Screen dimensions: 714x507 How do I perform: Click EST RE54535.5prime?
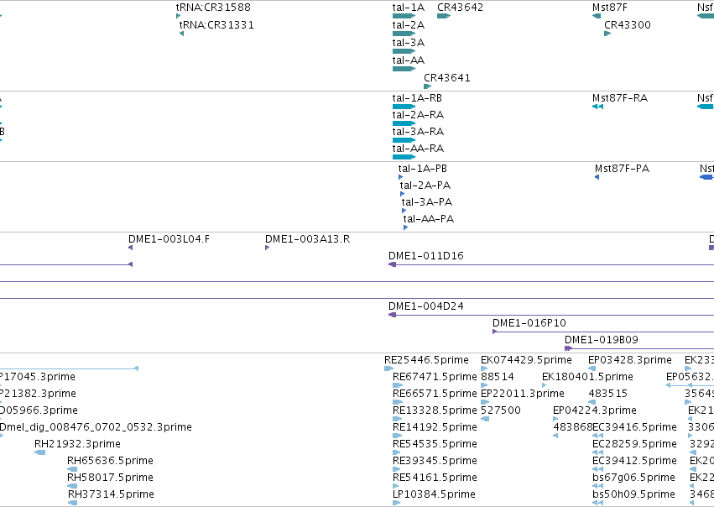[x=396, y=452]
